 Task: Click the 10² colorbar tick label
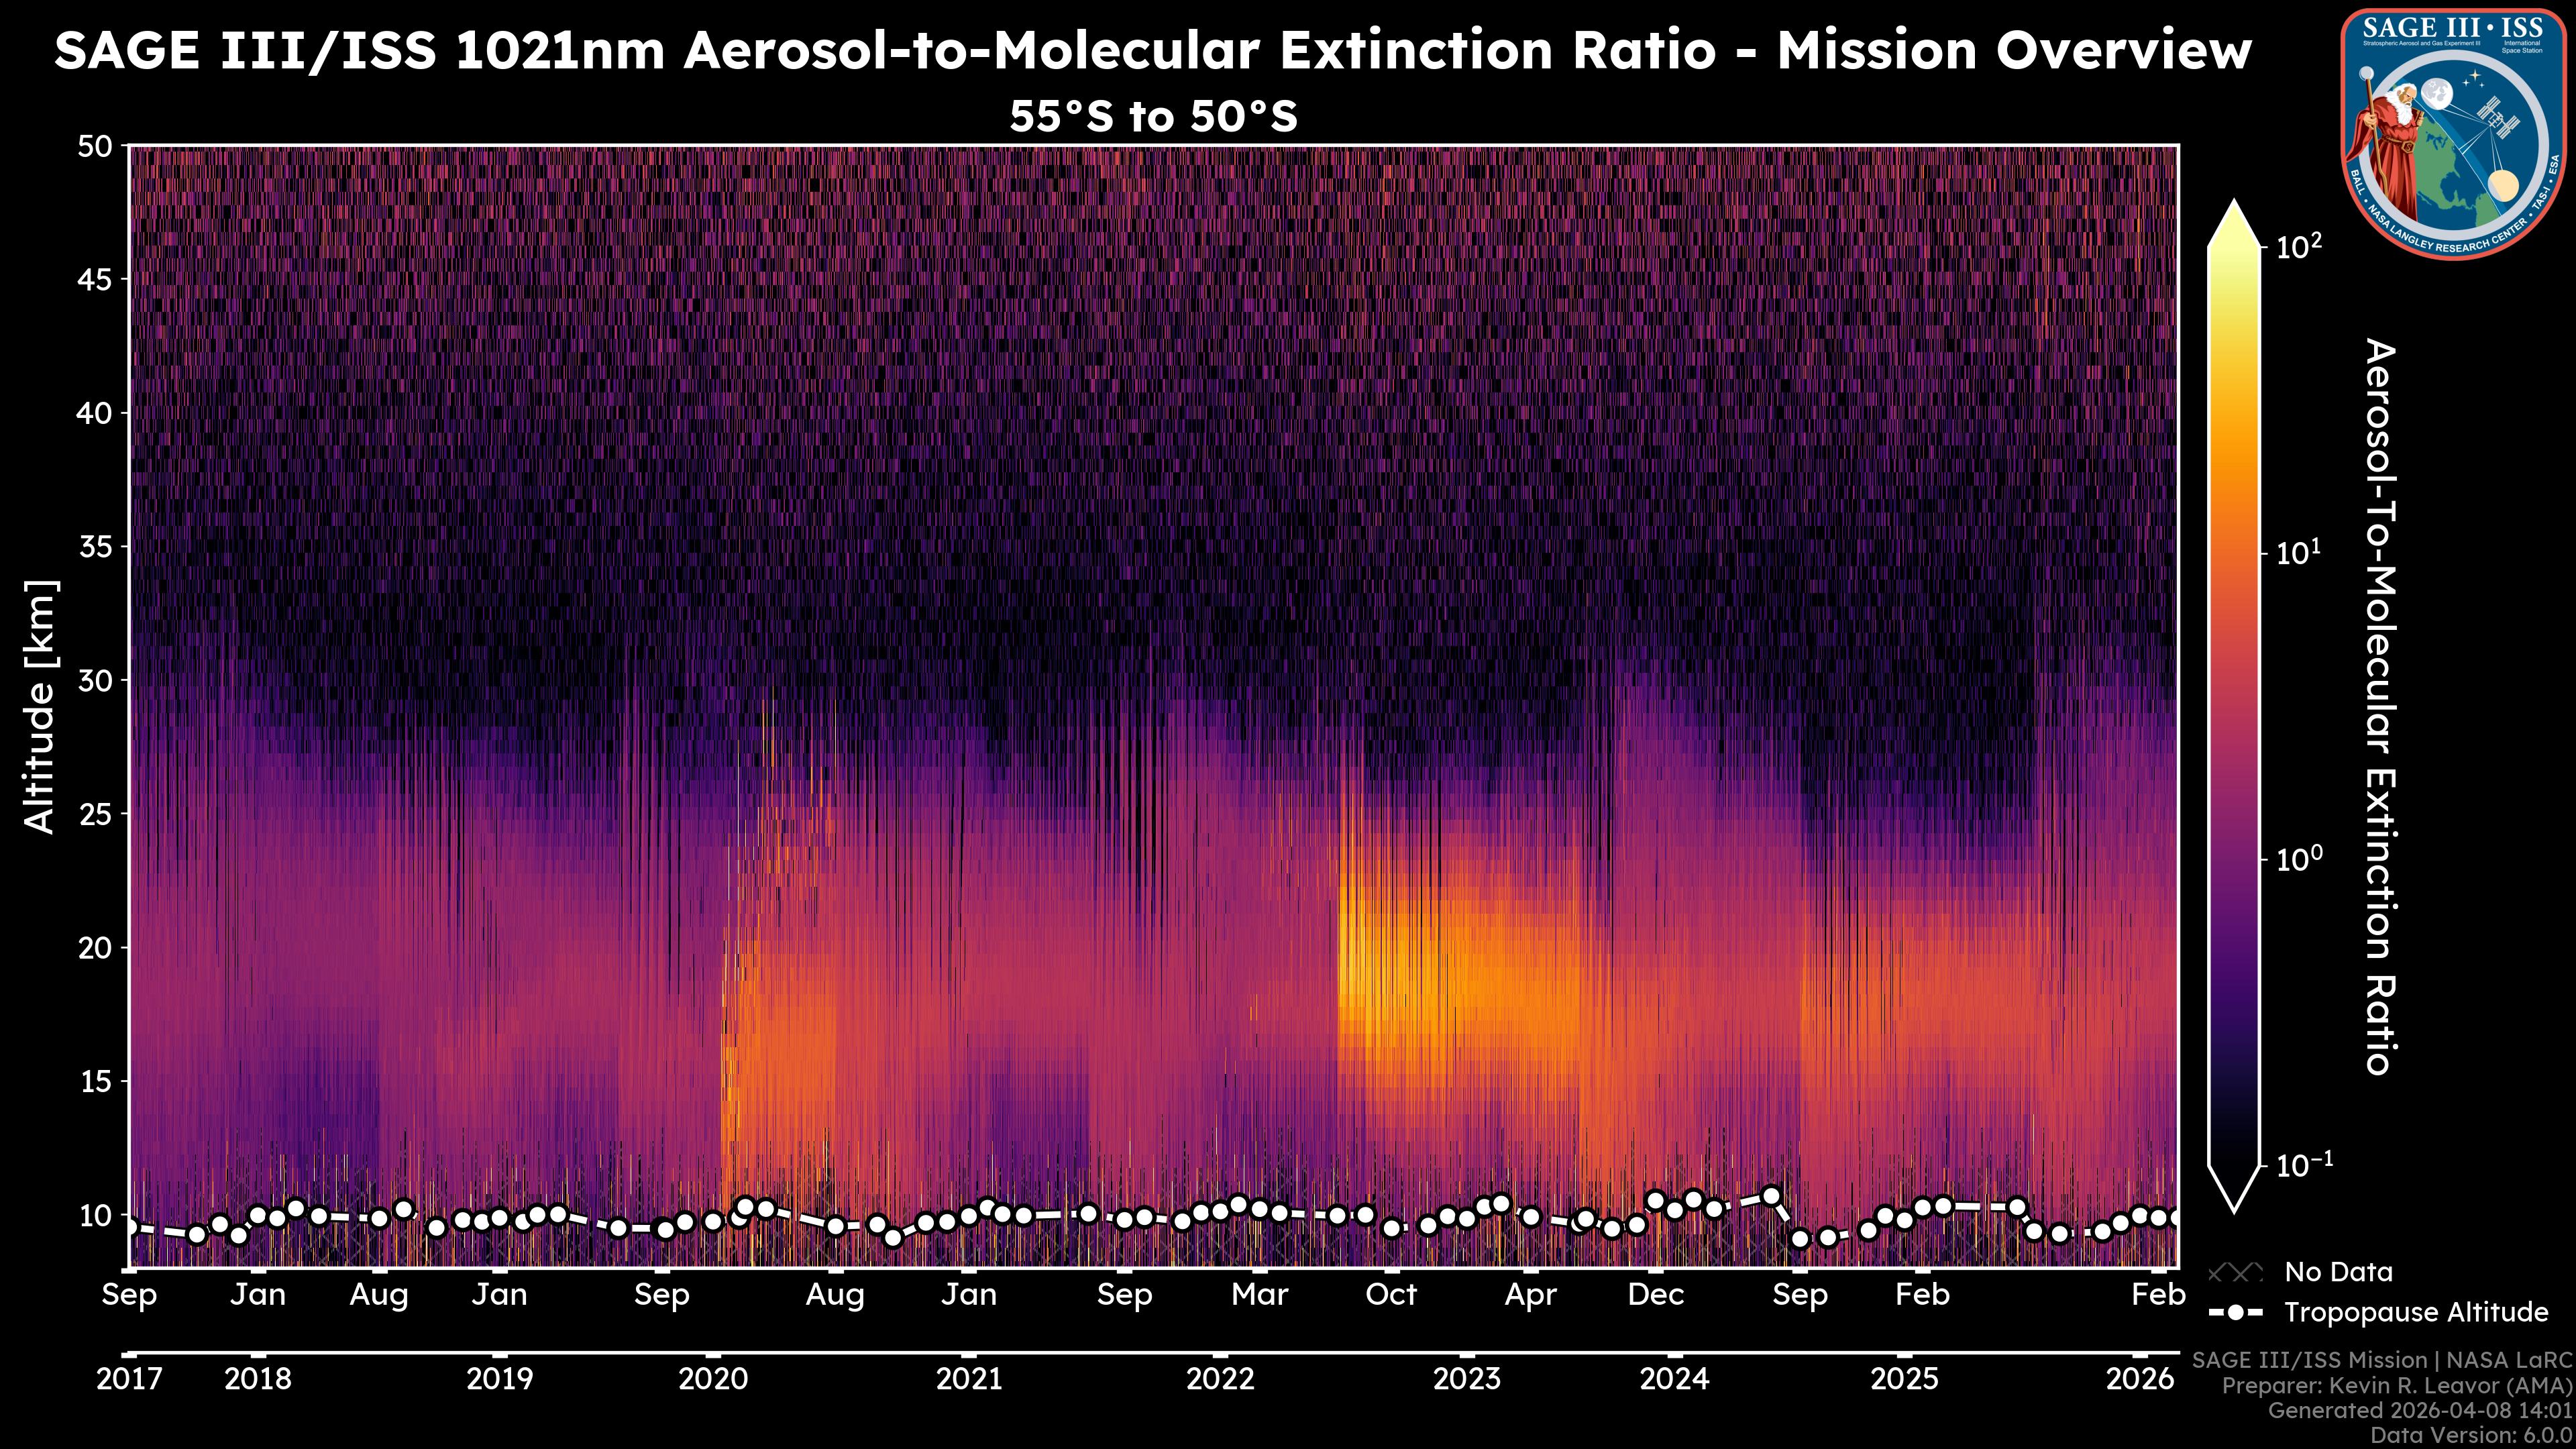click(x=2299, y=246)
